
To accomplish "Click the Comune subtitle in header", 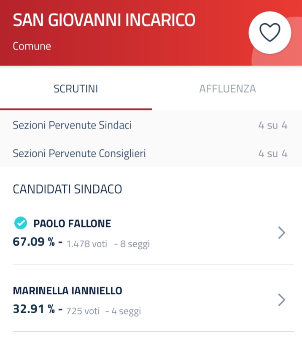I will pyautogui.click(x=32, y=46).
